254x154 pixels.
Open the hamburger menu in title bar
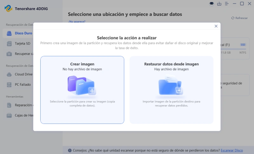[227, 3]
